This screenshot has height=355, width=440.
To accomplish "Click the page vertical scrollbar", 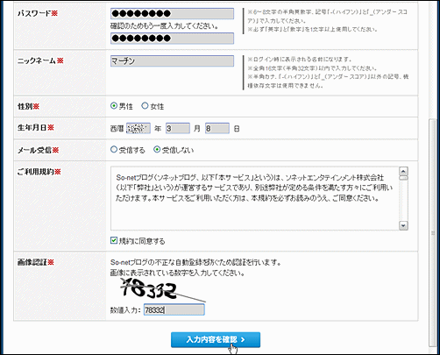I will 433,232.
